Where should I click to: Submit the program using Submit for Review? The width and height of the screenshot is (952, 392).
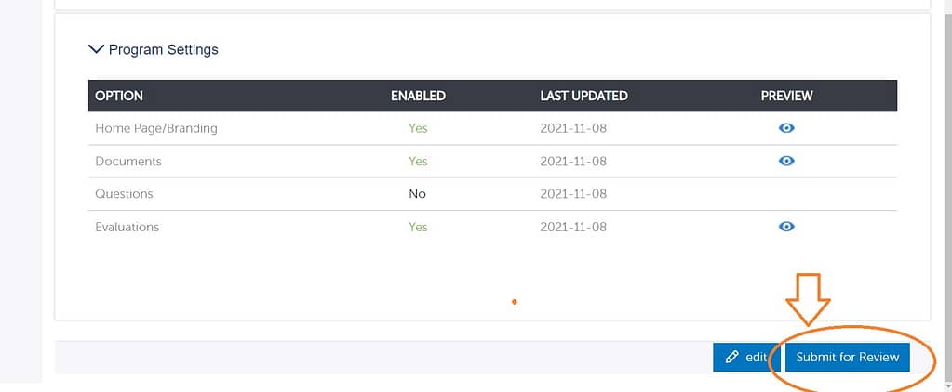point(848,357)
